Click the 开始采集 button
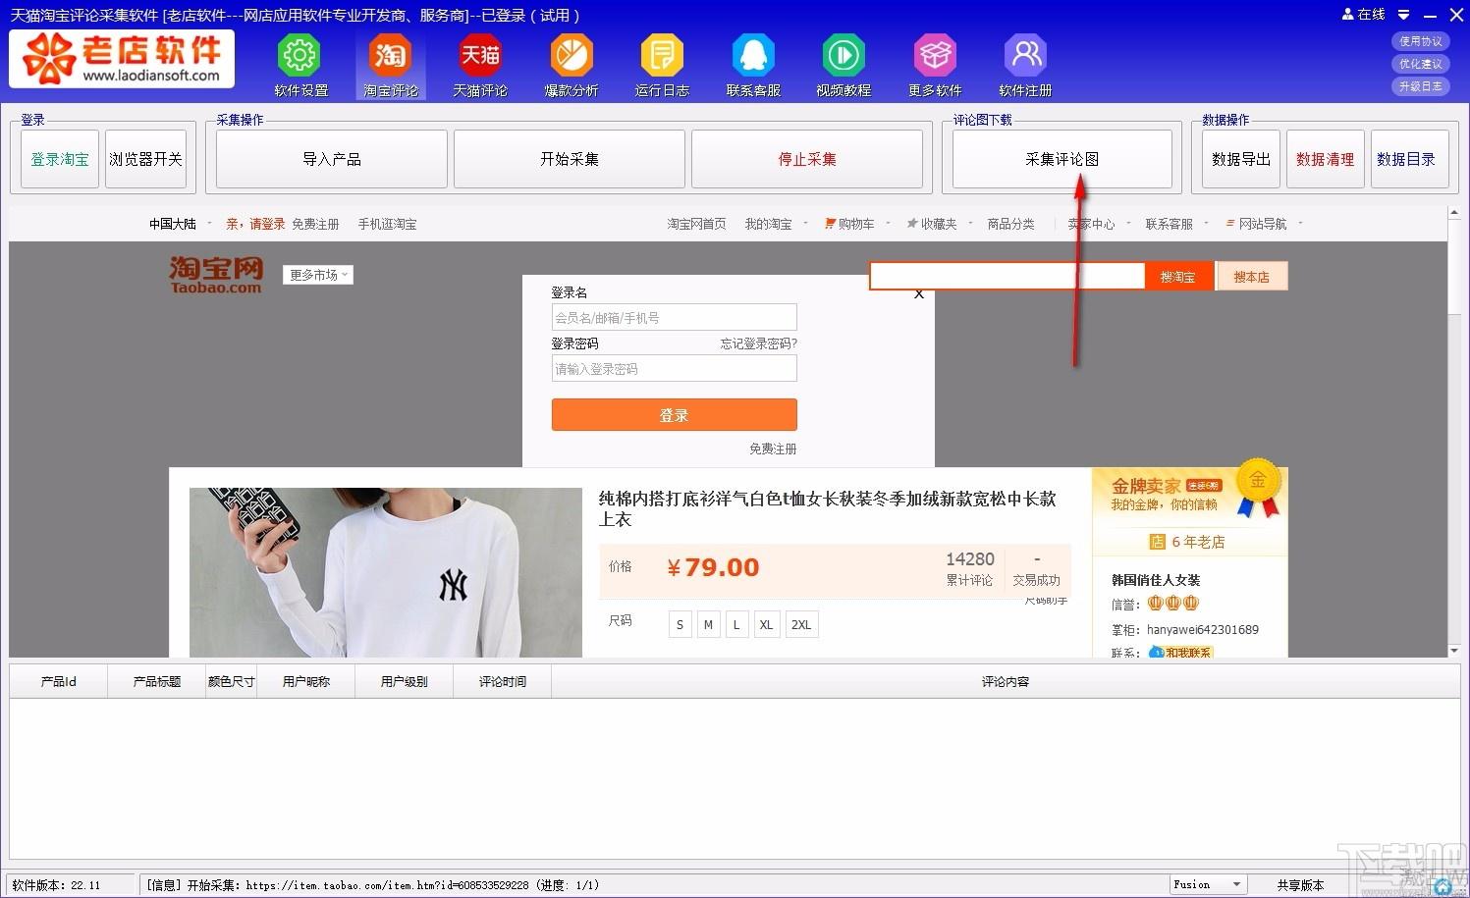 (x=570, y=159)
